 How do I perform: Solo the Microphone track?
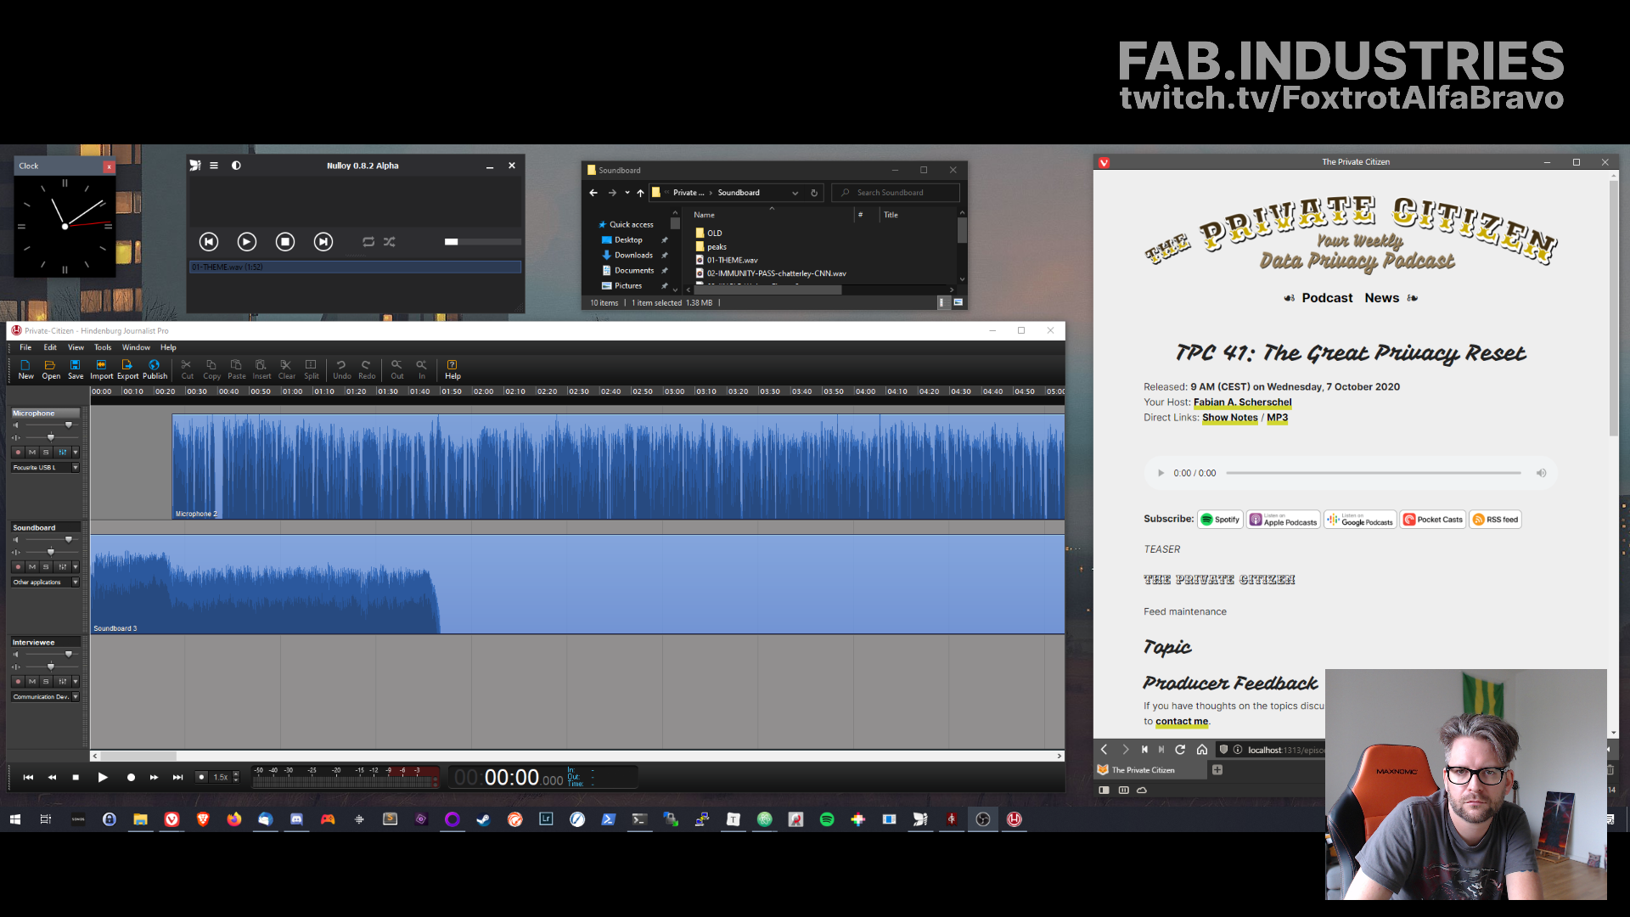[47, 453]
